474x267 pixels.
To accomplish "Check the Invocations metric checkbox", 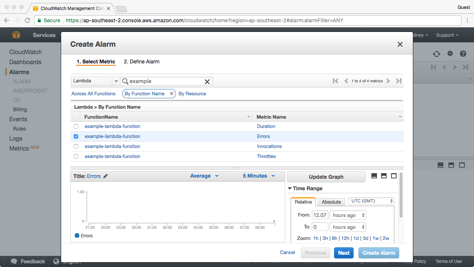I will [x=76, y=146].
